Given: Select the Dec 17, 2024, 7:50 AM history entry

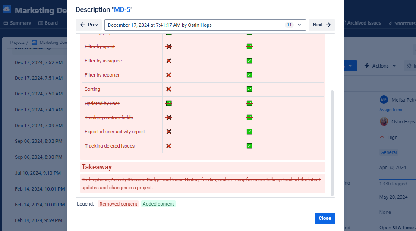Looking at the screenshot, I should point(39,94).
